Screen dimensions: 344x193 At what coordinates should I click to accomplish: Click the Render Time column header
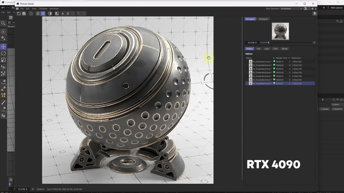[x=282, y=58]
